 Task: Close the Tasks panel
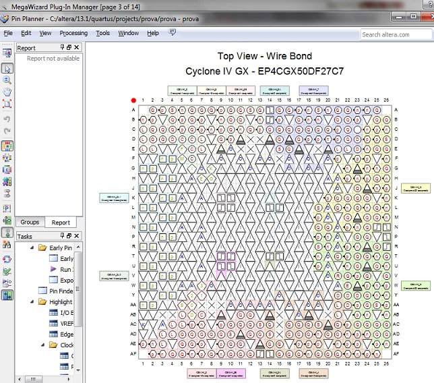coord(77,236)
